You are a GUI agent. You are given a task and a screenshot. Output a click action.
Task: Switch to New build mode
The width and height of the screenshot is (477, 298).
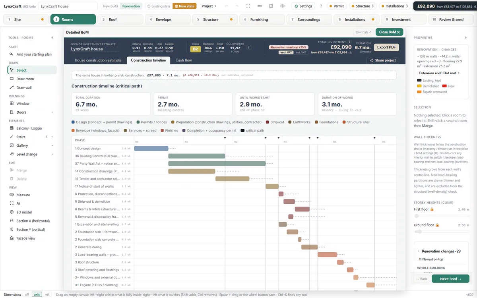coord(111,6)
